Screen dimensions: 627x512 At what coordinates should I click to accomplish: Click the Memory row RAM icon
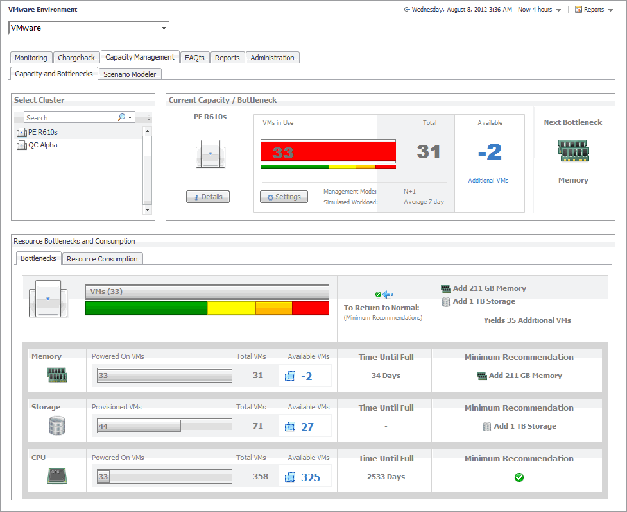point(56,376)
